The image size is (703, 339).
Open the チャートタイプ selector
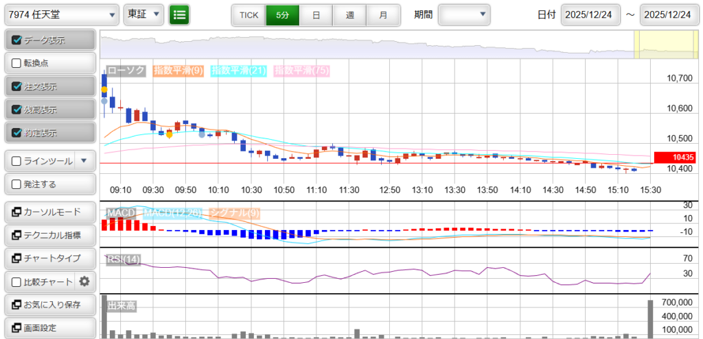[50, 258]
